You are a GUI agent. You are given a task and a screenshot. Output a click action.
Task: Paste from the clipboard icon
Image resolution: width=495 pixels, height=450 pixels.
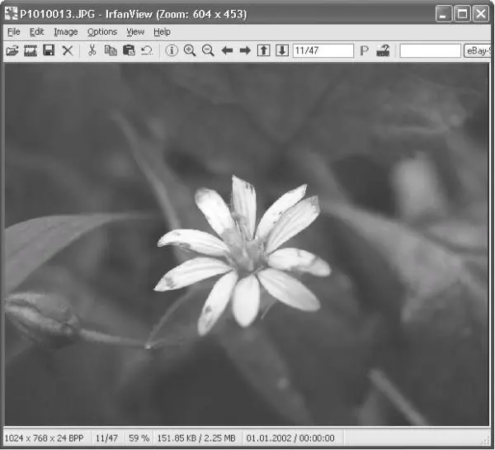point(129,50)
